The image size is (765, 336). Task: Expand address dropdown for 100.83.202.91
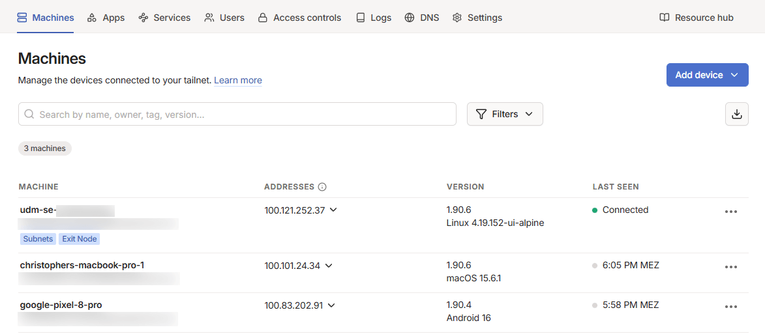(x=331, y=305)
